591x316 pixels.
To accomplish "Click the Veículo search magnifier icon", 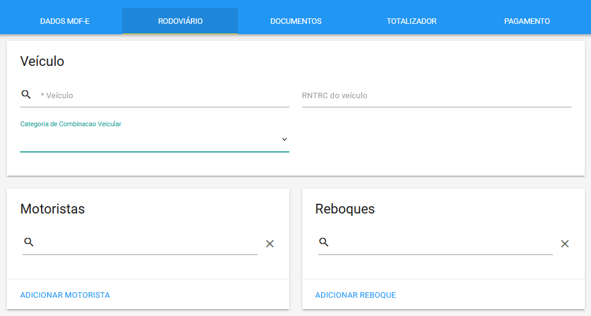I will coord(26,95).
